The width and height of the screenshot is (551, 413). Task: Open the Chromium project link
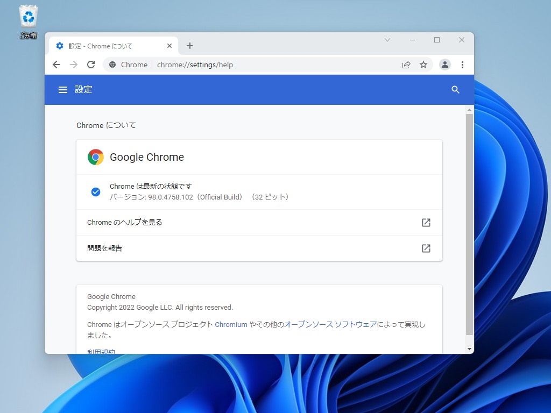230,324
